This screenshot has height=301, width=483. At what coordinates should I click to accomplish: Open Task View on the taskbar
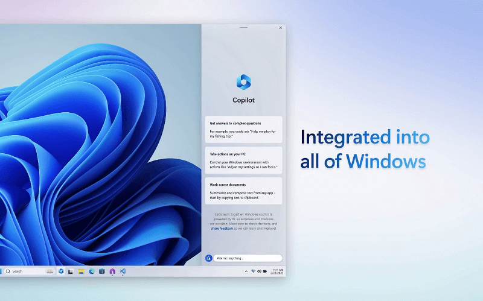71,271
